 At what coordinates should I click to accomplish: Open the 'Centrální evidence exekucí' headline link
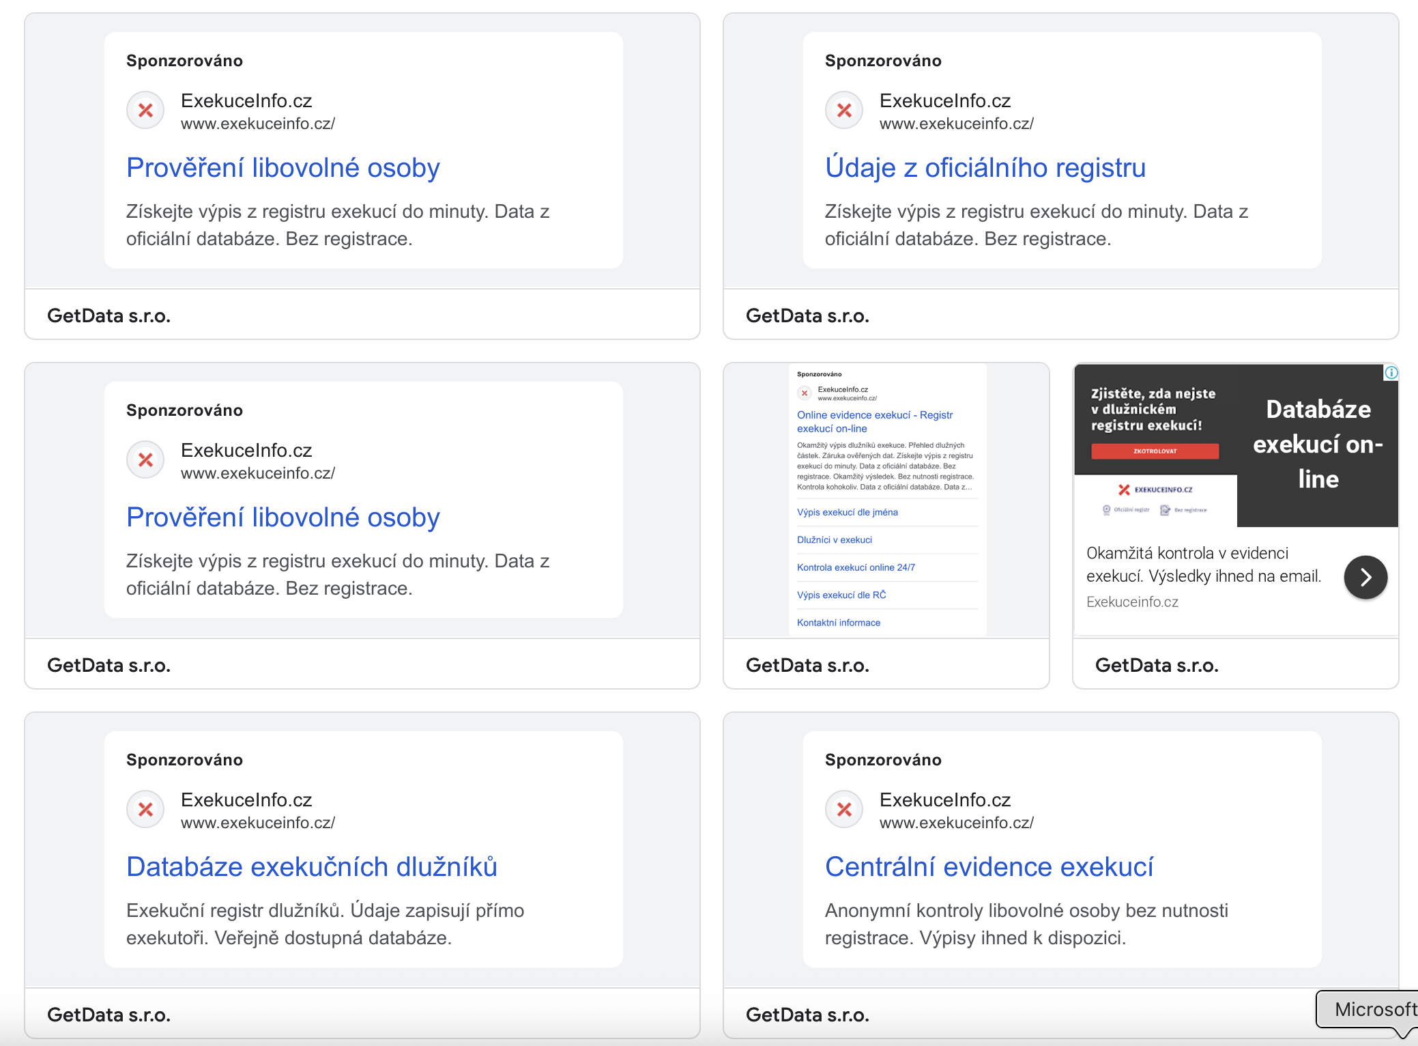989,867
